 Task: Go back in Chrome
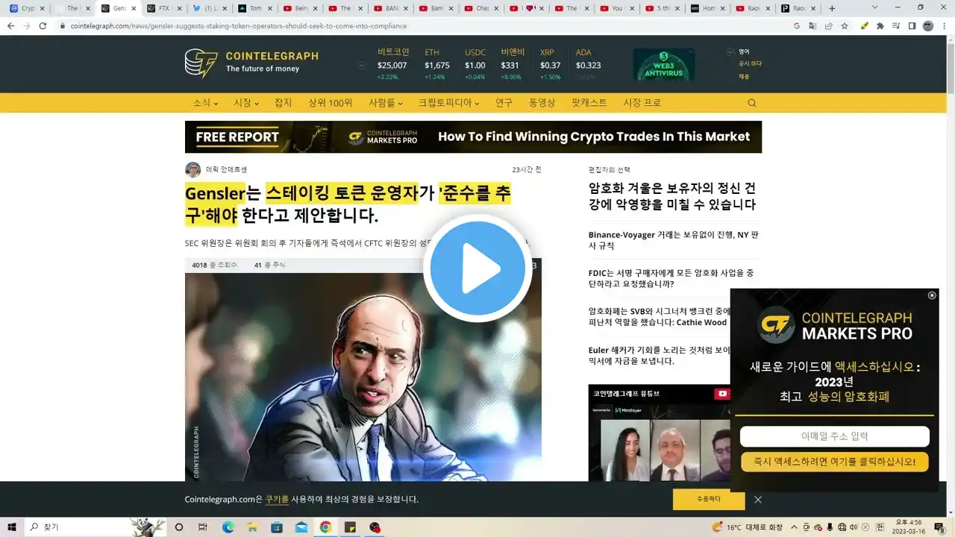10,25
